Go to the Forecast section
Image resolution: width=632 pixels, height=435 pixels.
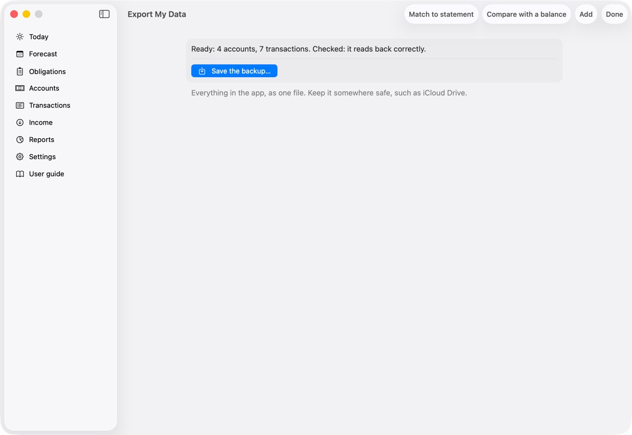click(43, 54)
